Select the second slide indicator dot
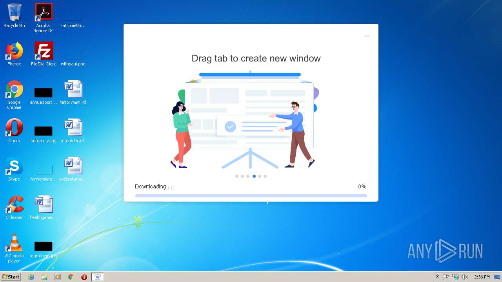Viewport: 502px width, 282px height. click(242, 176)
